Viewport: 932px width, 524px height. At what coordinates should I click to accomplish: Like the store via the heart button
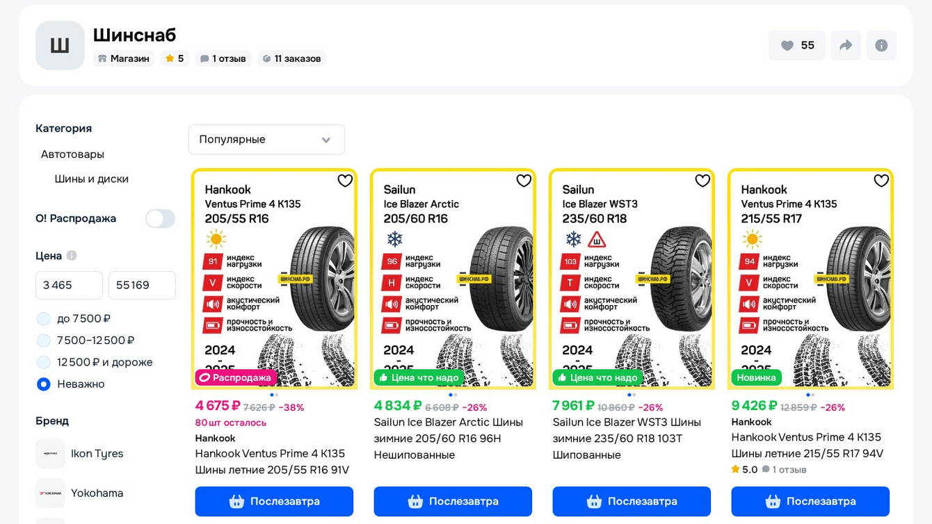796,45
